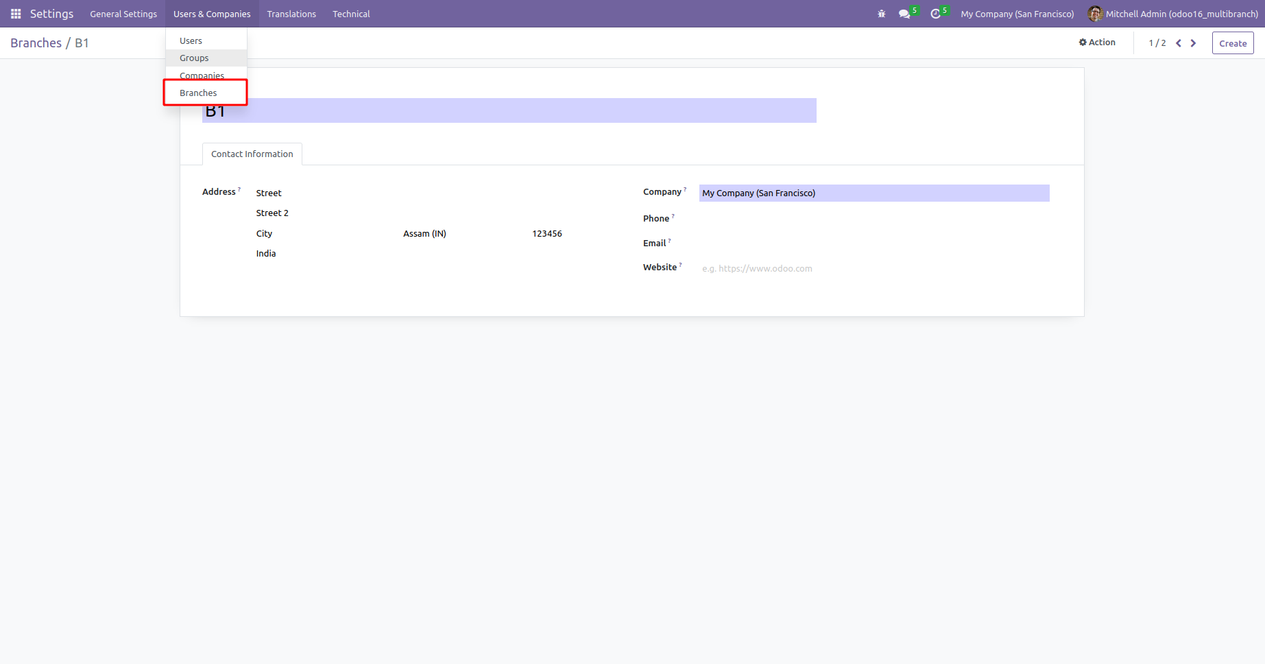Click the Create button
Screen dimensions: 1265x664
(1233, 43)
